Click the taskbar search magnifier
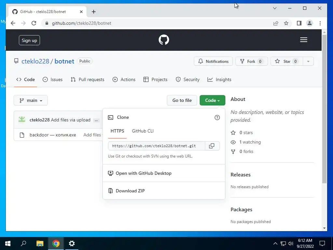The image size is (333, 250). click(x=23, y=243)
